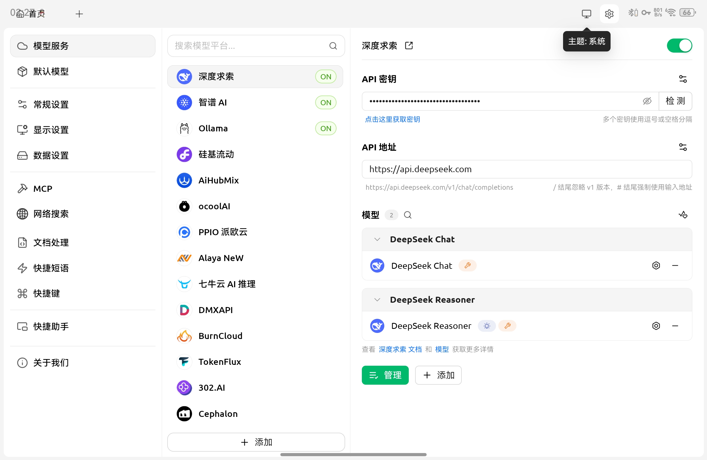Remove the DeepSeek Reasoner model
The width and height of the screenshot is (707, 460).
pyautogui.click(x=675, y=326)
